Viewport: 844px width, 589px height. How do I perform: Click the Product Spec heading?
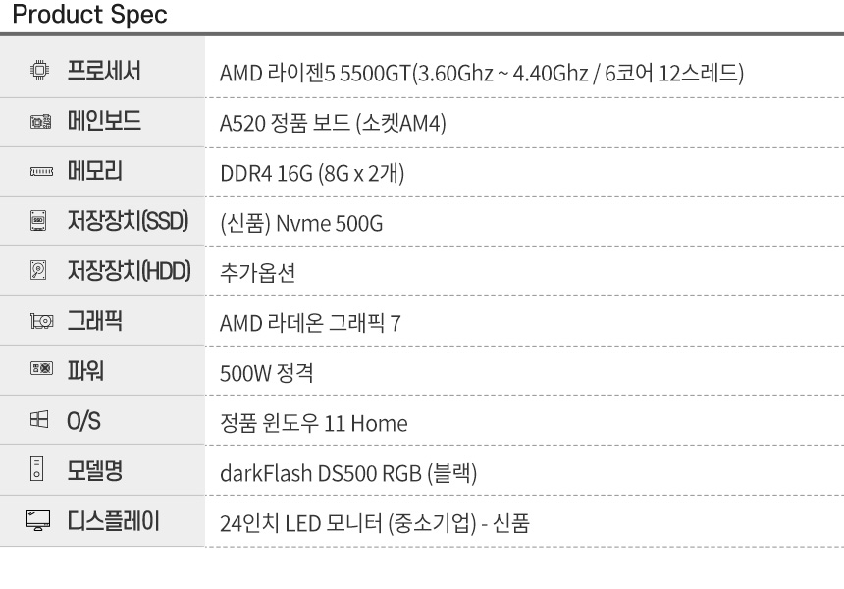coord(83,16)
